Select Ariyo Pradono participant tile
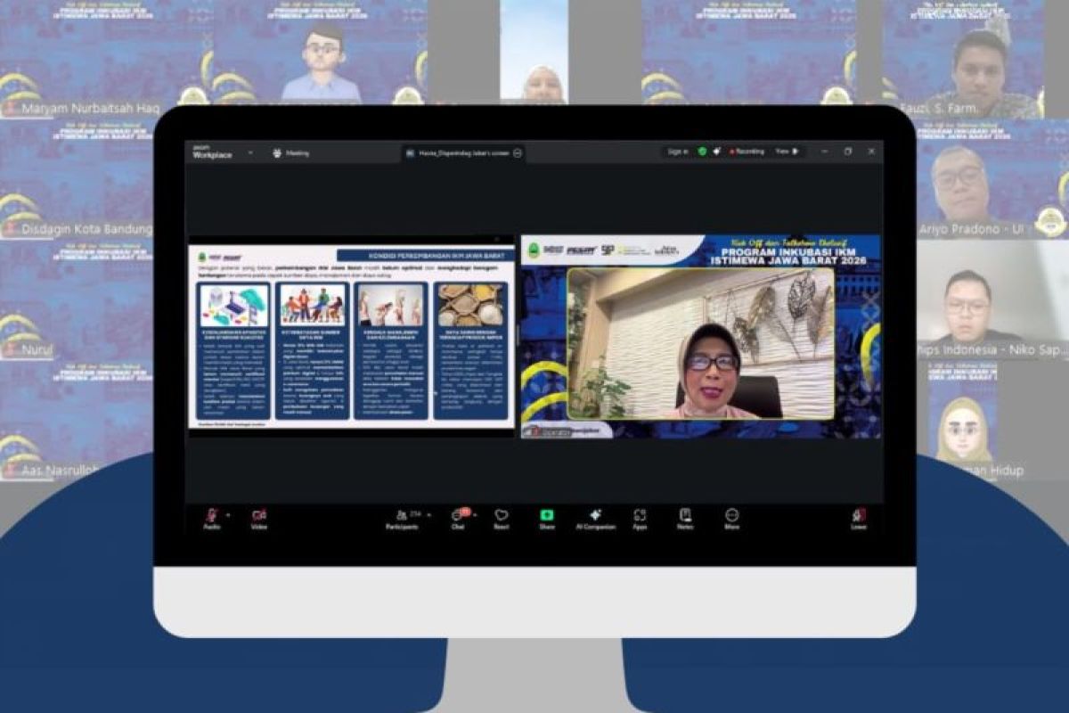Viewport: 1069px width, 713px height. (x=992, y=180)
